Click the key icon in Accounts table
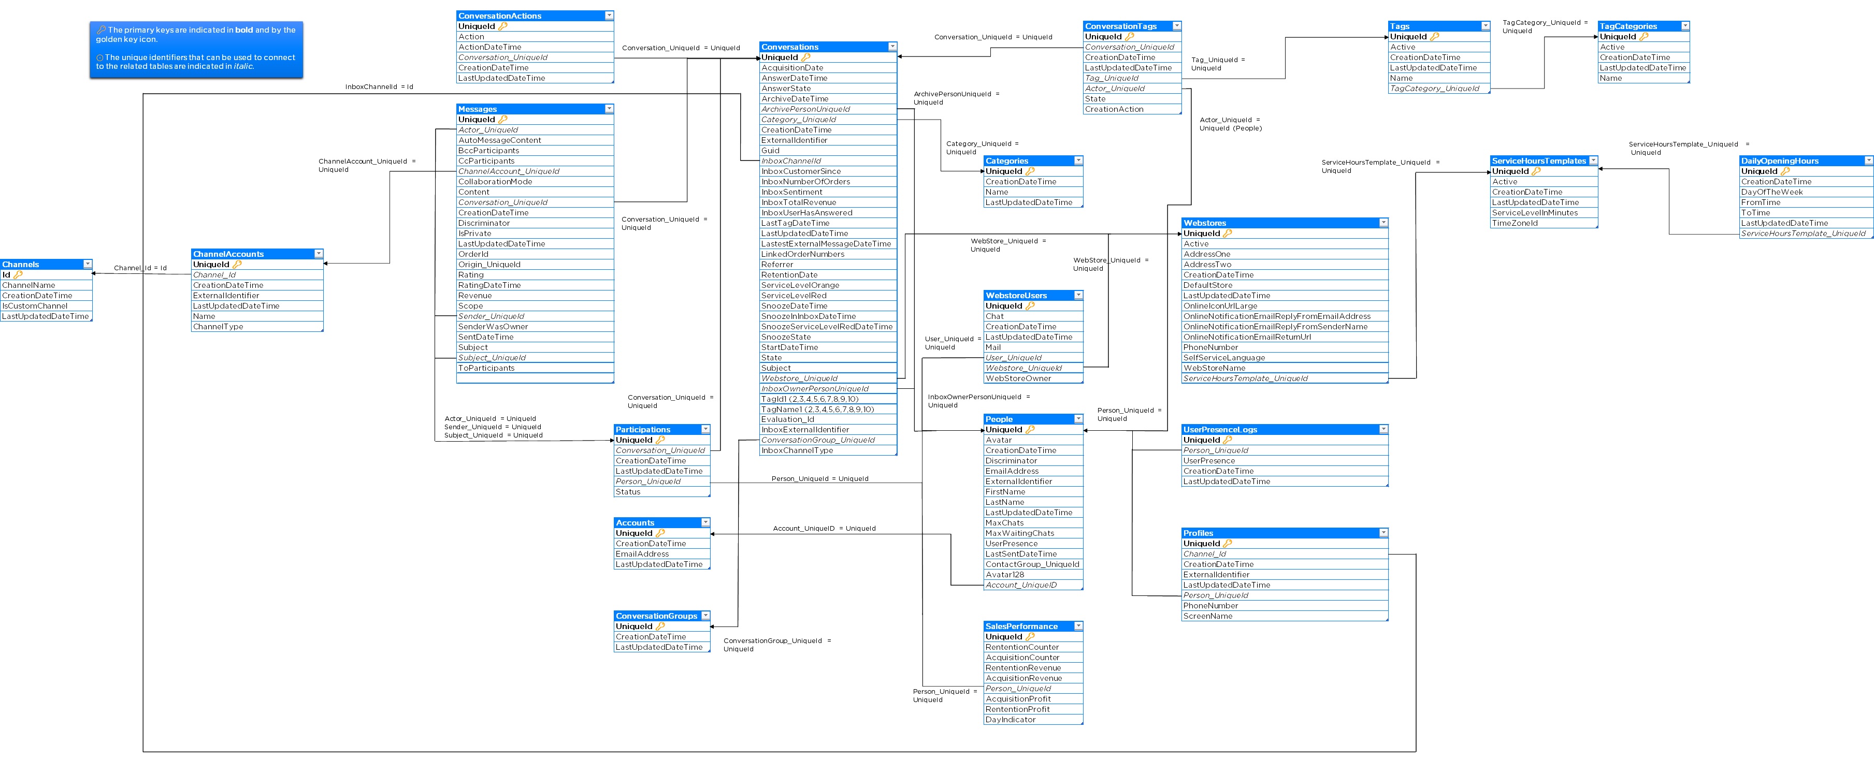The width and height of the screenshot is (1874, 758). tap(660, 533)
